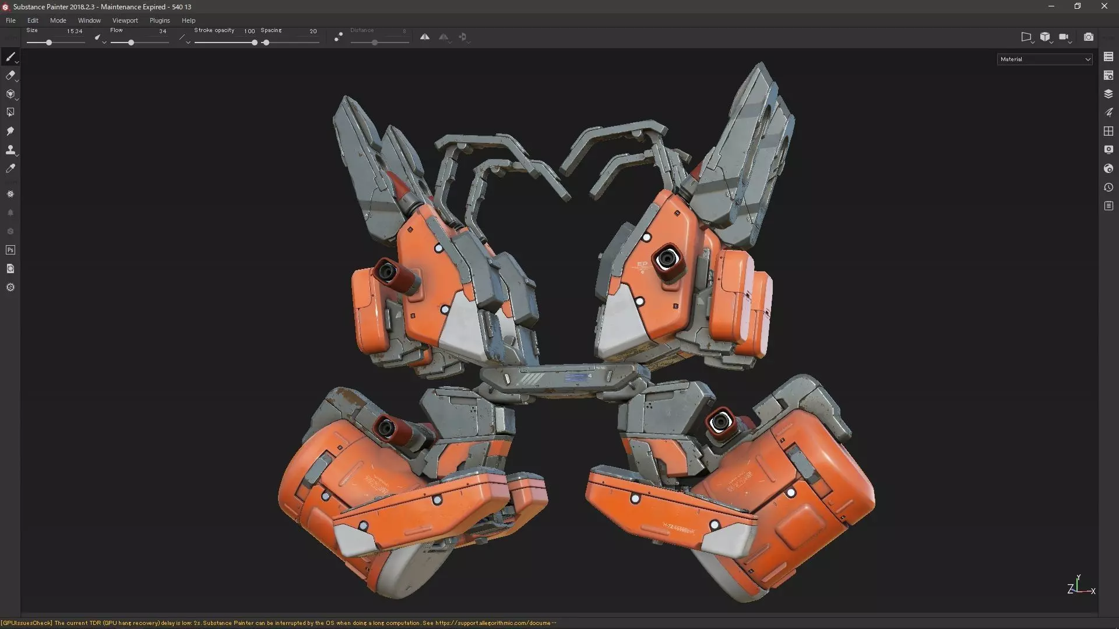
Task: Open the Properties brush panel icon
Action: (x=1109, y=112)
